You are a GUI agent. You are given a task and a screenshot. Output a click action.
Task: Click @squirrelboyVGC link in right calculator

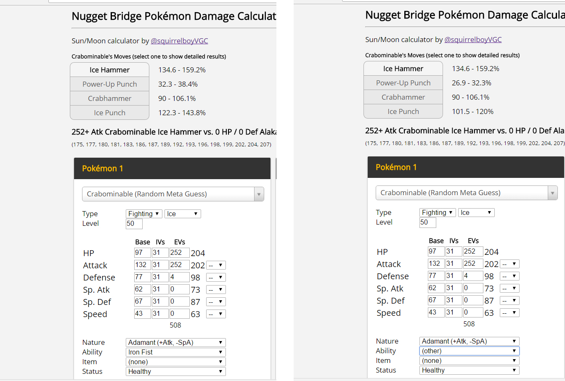(x=473, y=40)
